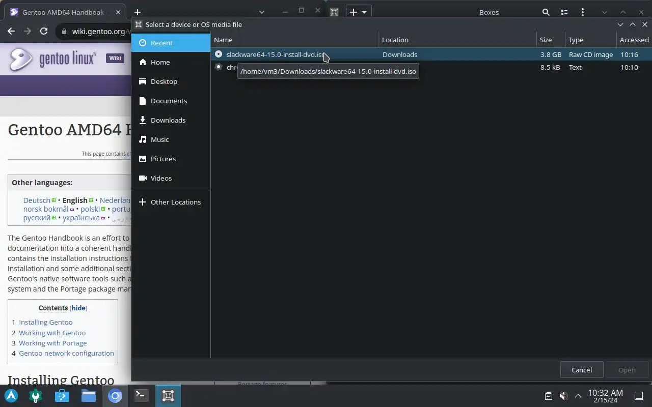This screenshot has height=407, width=652.
Task: Click the new box plus button in Boxes
Action: [x=359, y=12]
